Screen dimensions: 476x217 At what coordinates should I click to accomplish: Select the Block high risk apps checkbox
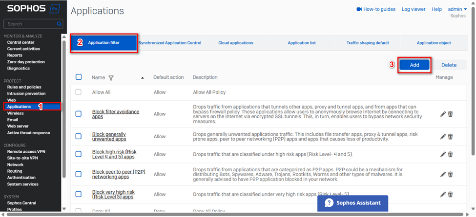pos(79,154)
